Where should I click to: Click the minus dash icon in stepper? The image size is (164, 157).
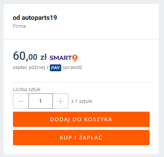(21, 101)
